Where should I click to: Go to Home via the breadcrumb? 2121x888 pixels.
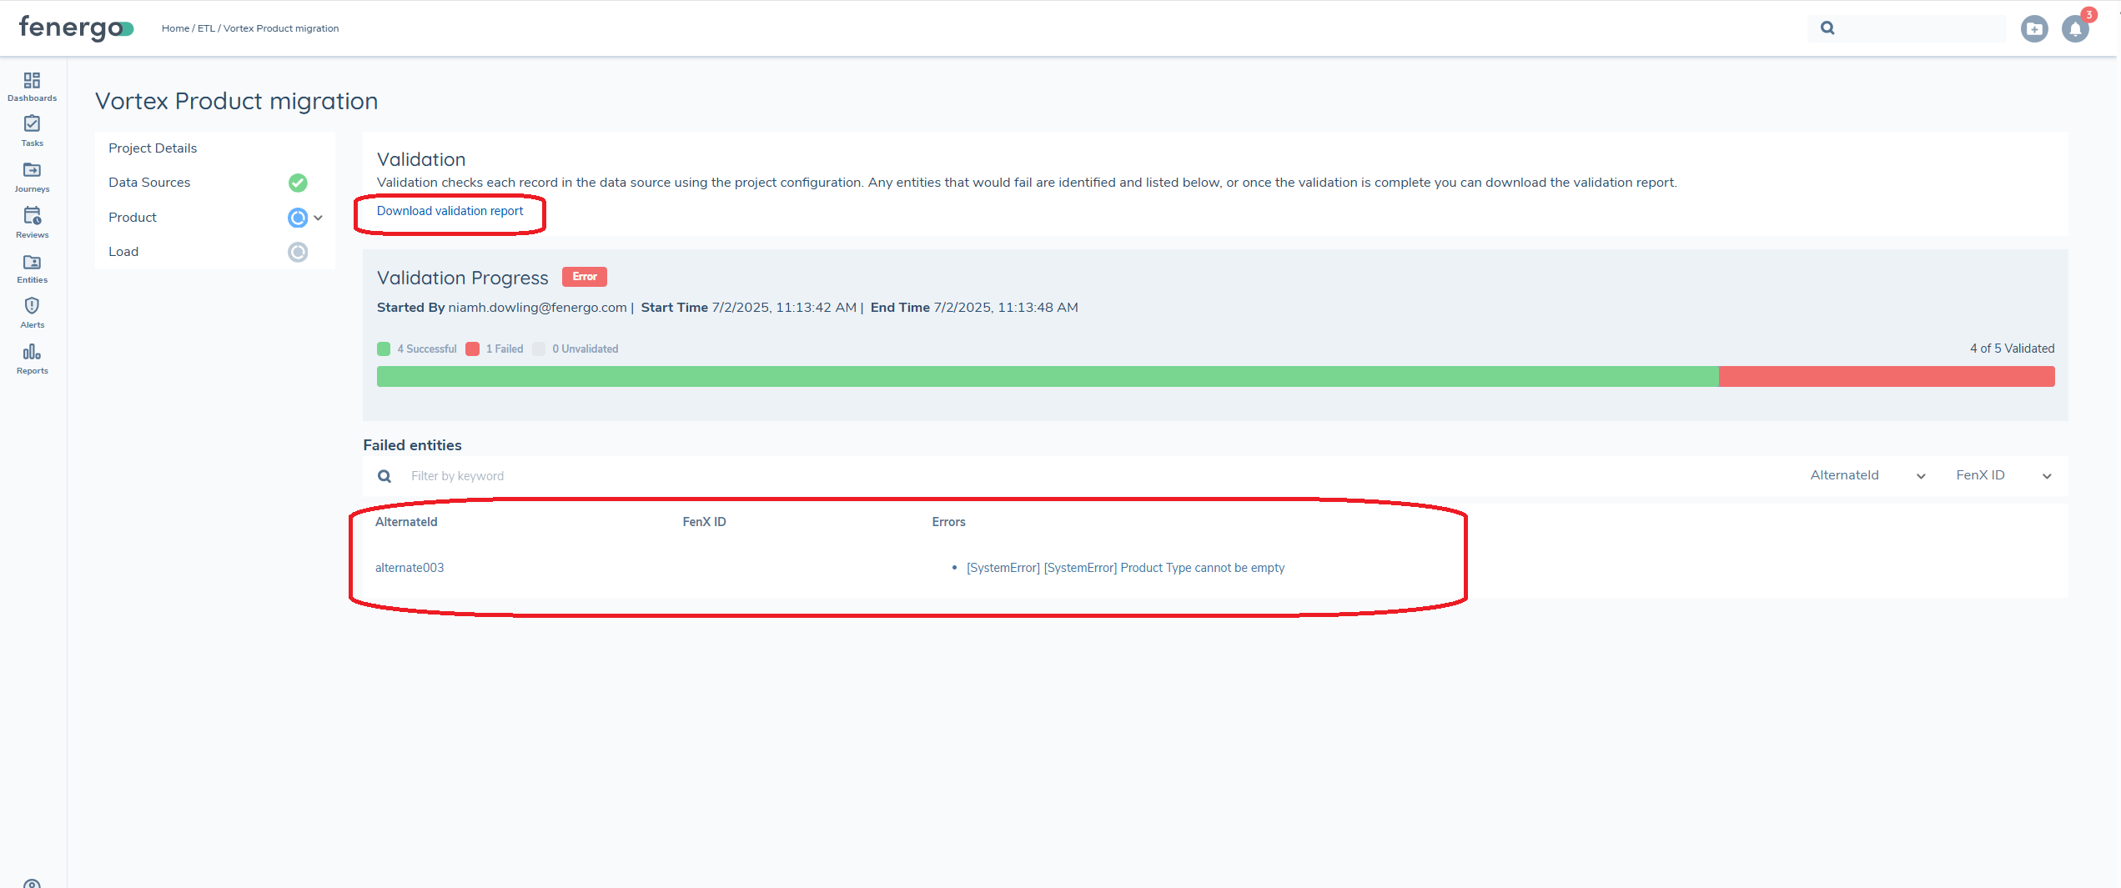(x=175, y=28)
